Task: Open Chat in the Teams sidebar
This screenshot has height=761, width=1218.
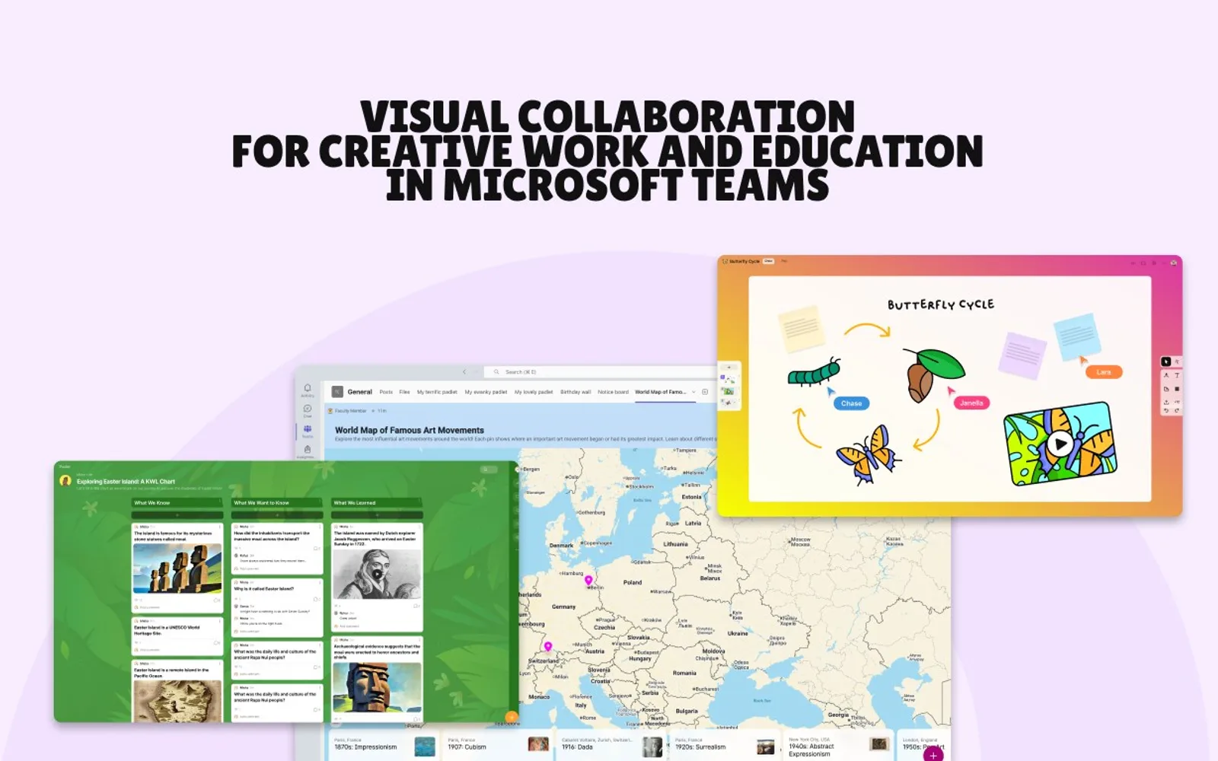Action: click(x=308, y=411)
